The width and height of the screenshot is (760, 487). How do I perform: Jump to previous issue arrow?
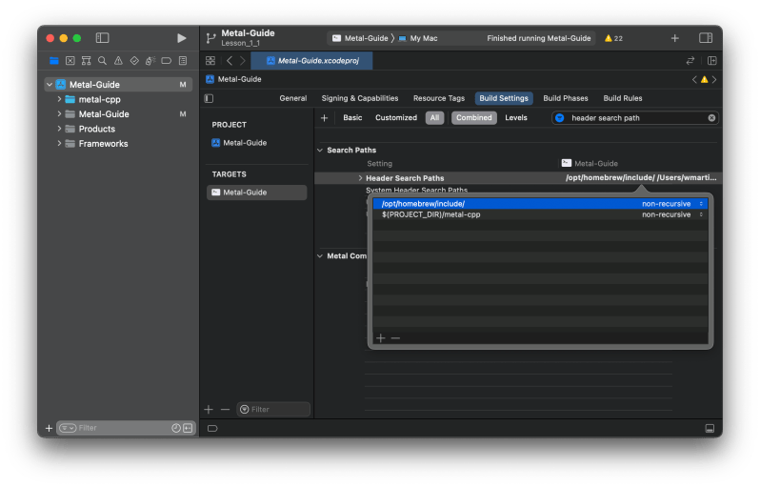(x=694, y=79)
